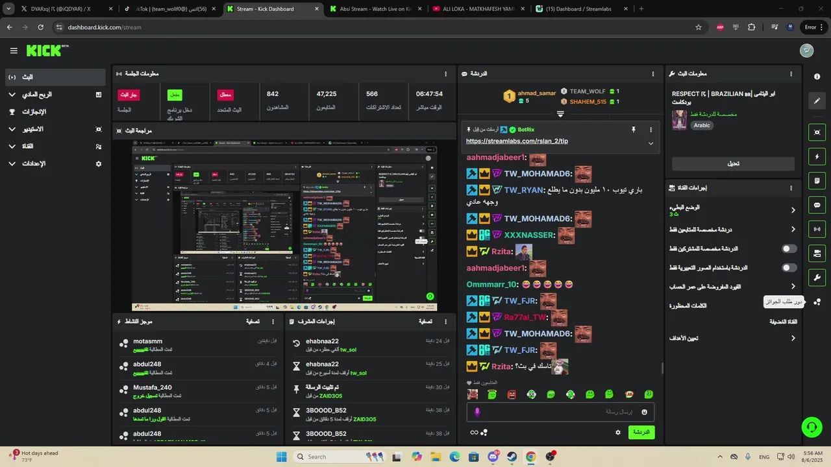Click the channel points dots icon below chat

pos(484,433)
